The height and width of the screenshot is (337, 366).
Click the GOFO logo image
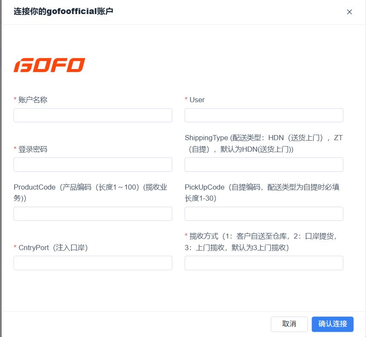(49, 65)
